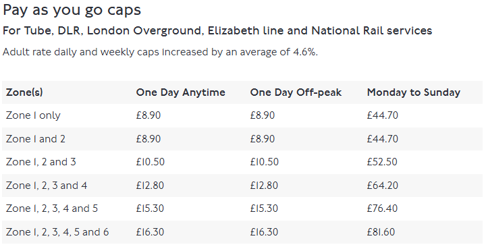Click the One Day Anytime column header
Viewport: 488px width, 251px height.
pos(180,92)
